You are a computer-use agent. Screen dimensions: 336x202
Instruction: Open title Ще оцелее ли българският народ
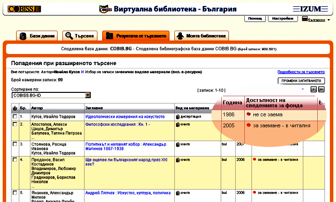tap(126, 162)
